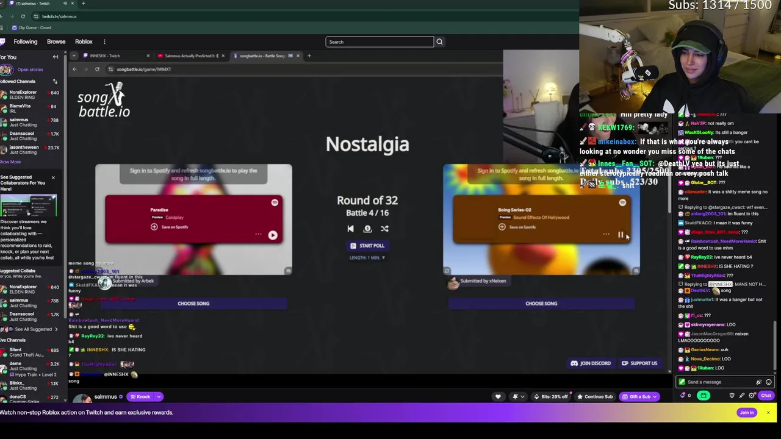The height and width of the screenshot is (439, 781).
Task: Open Spotify logo on Boing Series-02 card
Action: (622, 202)
